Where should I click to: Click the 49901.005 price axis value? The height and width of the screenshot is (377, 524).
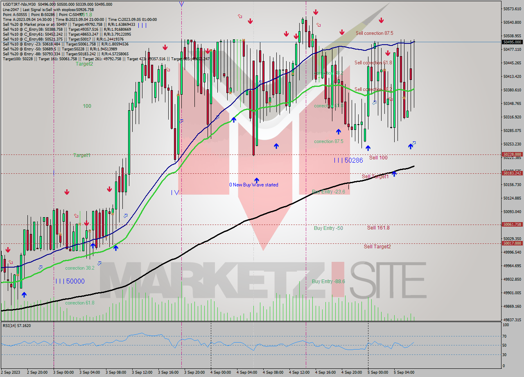coord(512,293)
